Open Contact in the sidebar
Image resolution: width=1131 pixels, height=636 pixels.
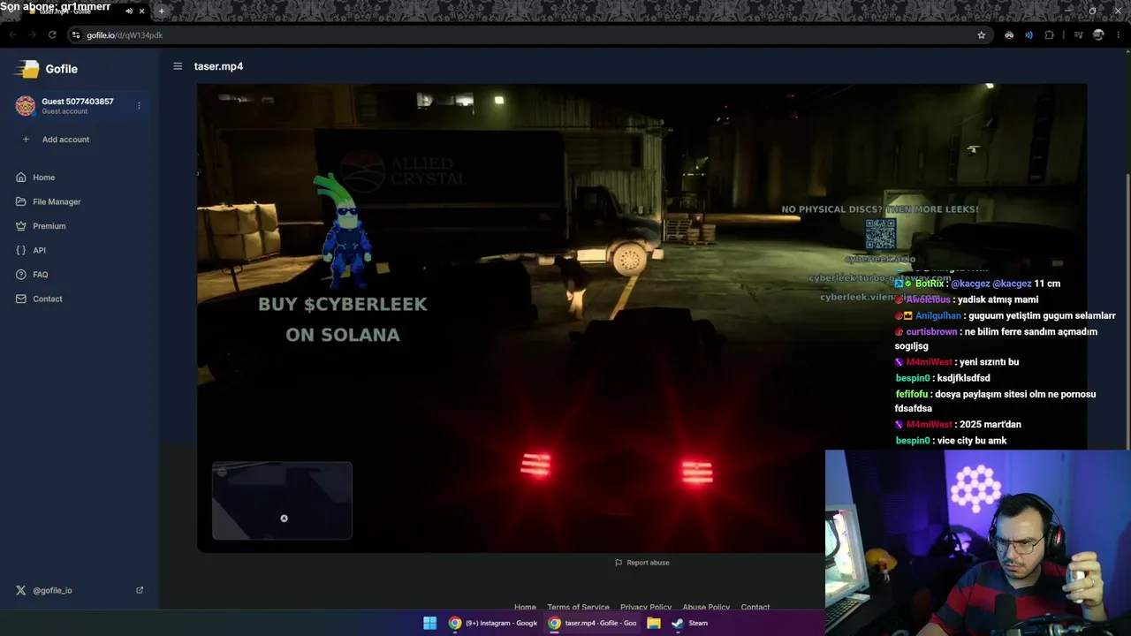(x=48, y=299)
